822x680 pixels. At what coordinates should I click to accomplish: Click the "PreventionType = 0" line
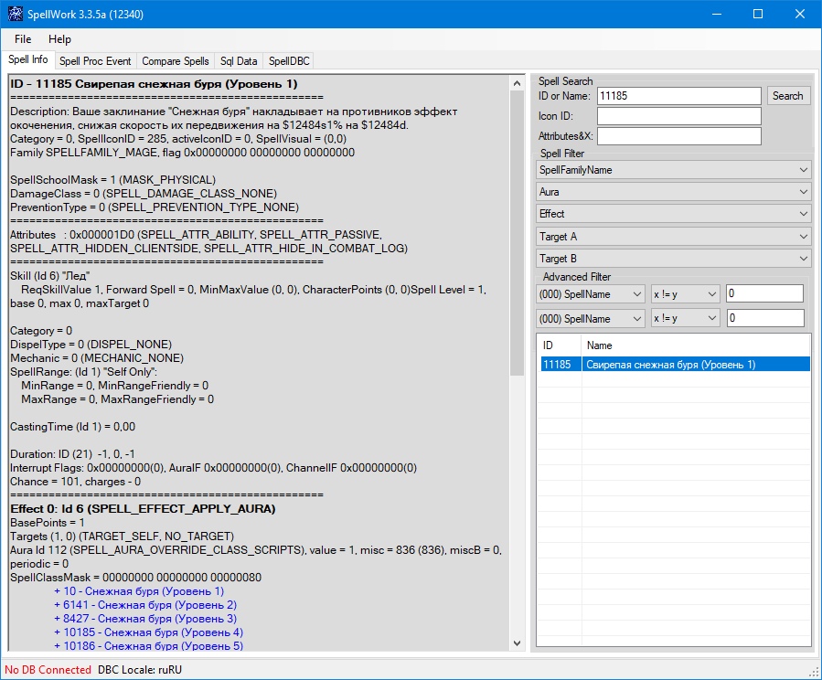pyautogui.click(x=155, y=207)
